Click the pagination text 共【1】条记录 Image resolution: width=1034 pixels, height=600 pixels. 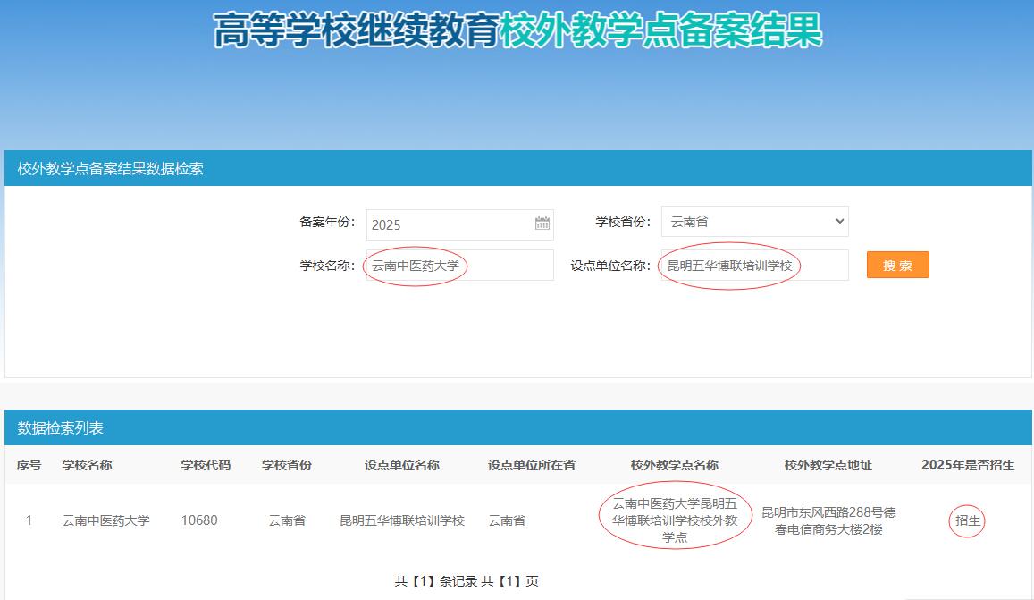435,581
